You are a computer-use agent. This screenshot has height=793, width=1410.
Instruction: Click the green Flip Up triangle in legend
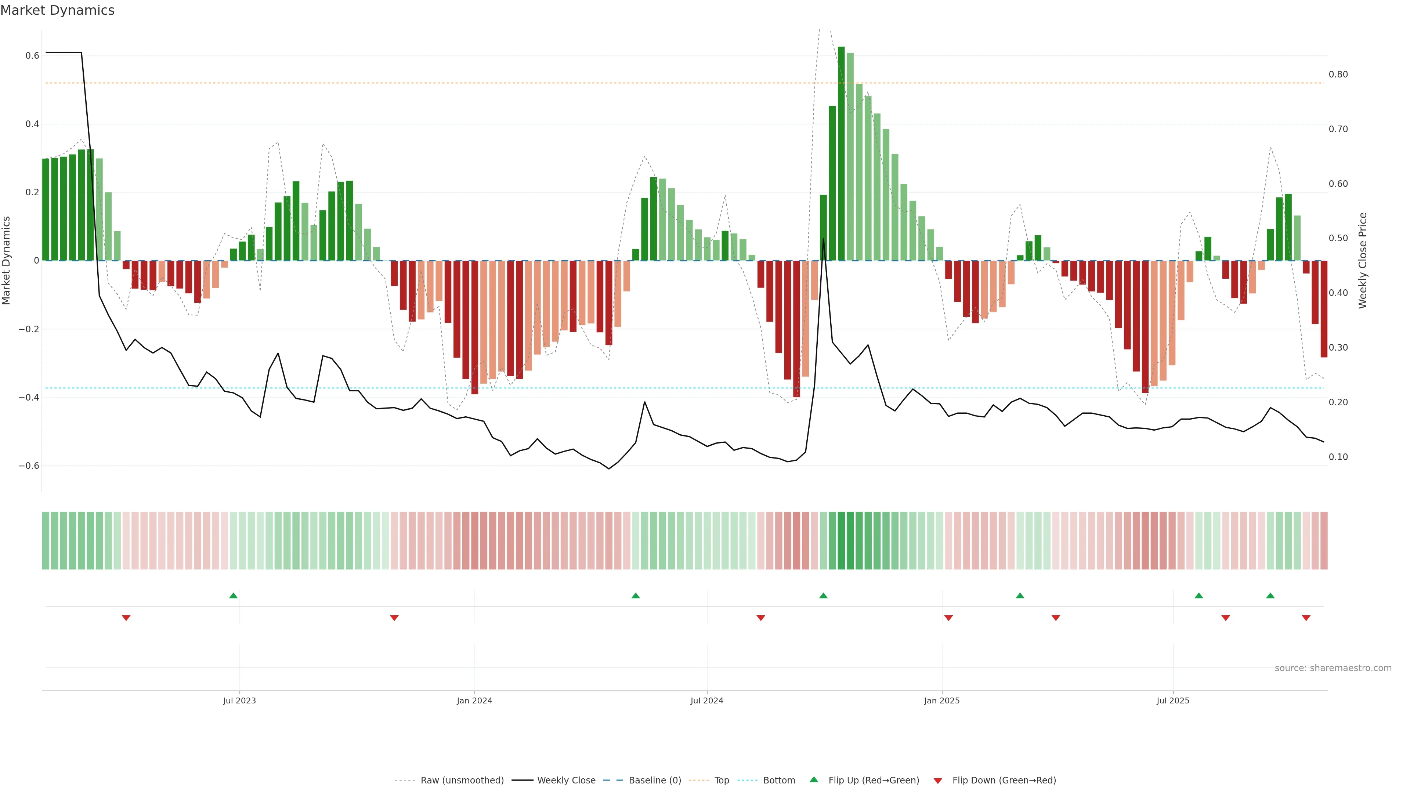(813, 779)
